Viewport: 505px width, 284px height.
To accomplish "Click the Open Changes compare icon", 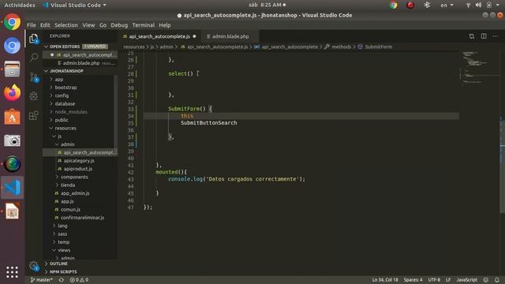I will point(472,36).
